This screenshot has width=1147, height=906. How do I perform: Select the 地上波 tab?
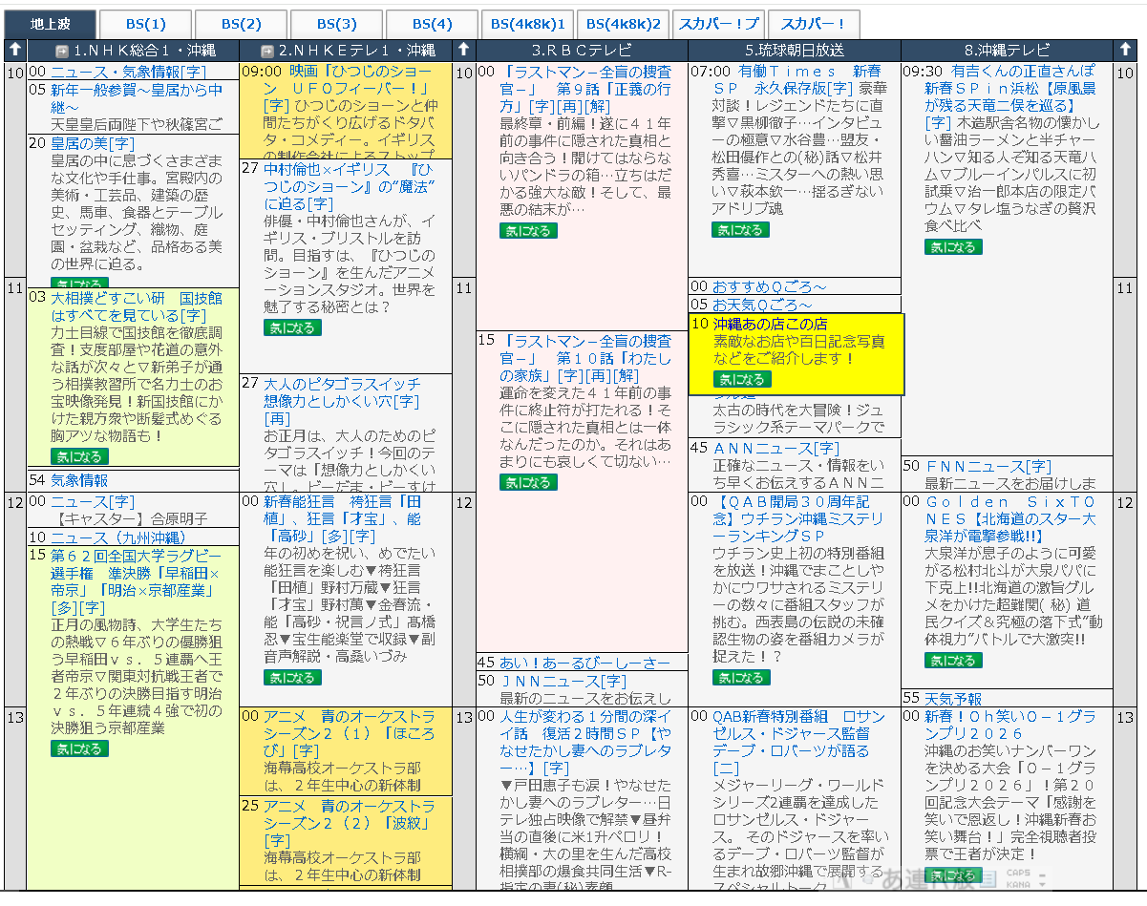[x=49, y=24]
